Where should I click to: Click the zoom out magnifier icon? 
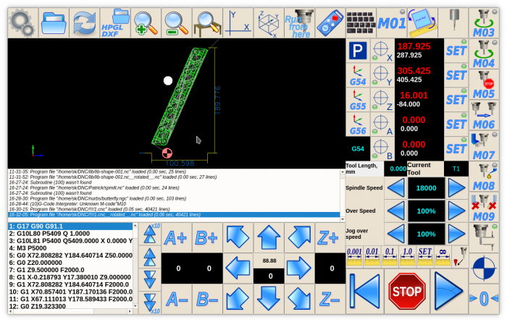175,23
